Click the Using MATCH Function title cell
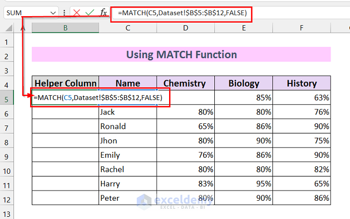 tap(181, 55)
